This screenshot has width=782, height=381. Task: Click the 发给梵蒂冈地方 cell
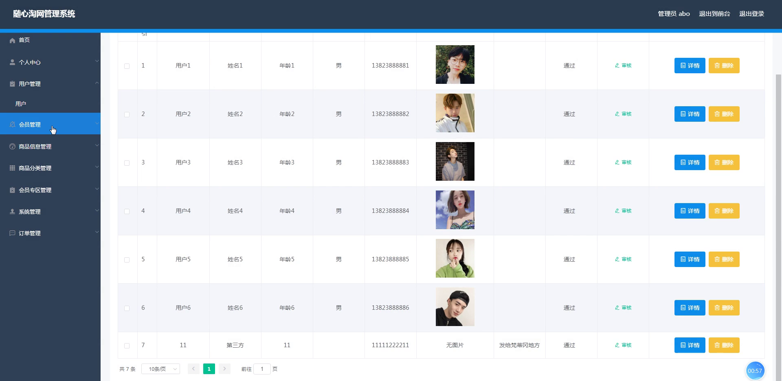click(x=519, y=345)
